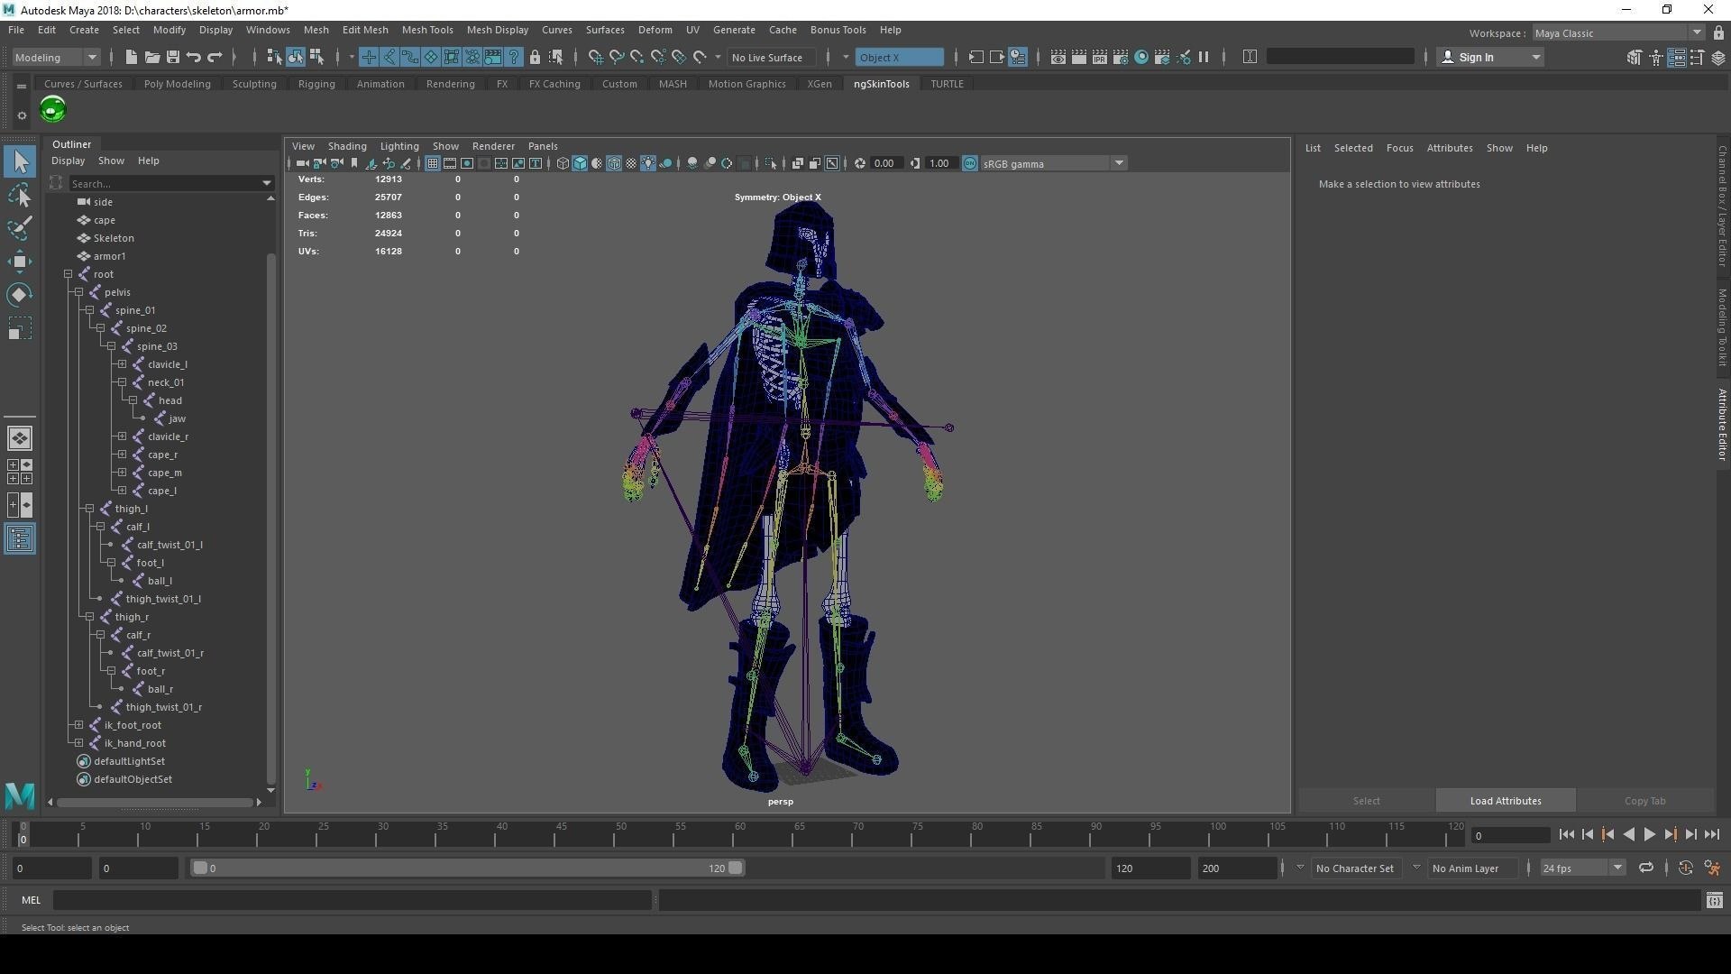The height and width of the screenshot is (974, 1731).
Task: Select the Move tool in the toolbox
Action: (20, 262)
